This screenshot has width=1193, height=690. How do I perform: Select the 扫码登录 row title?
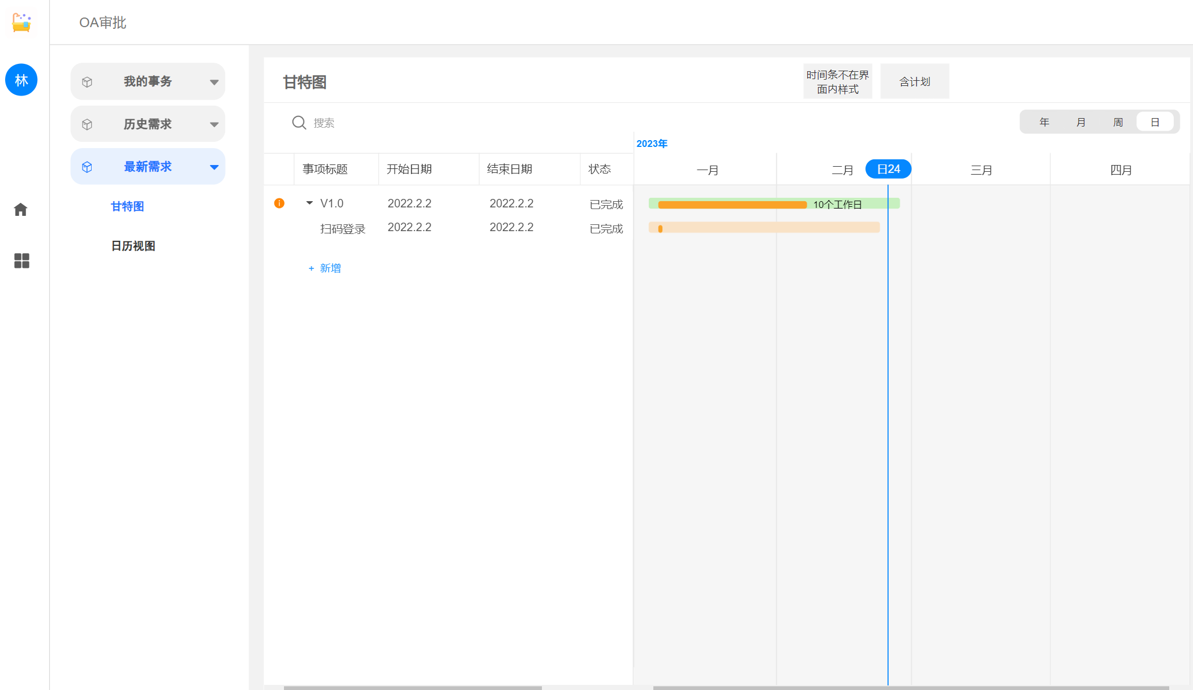(343, 229)
